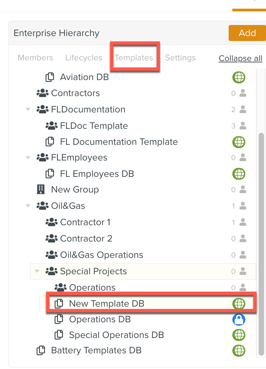Collapse the FLDocumentation group
Viewport: 266px width, 369px height.
(x=28, y=109)
